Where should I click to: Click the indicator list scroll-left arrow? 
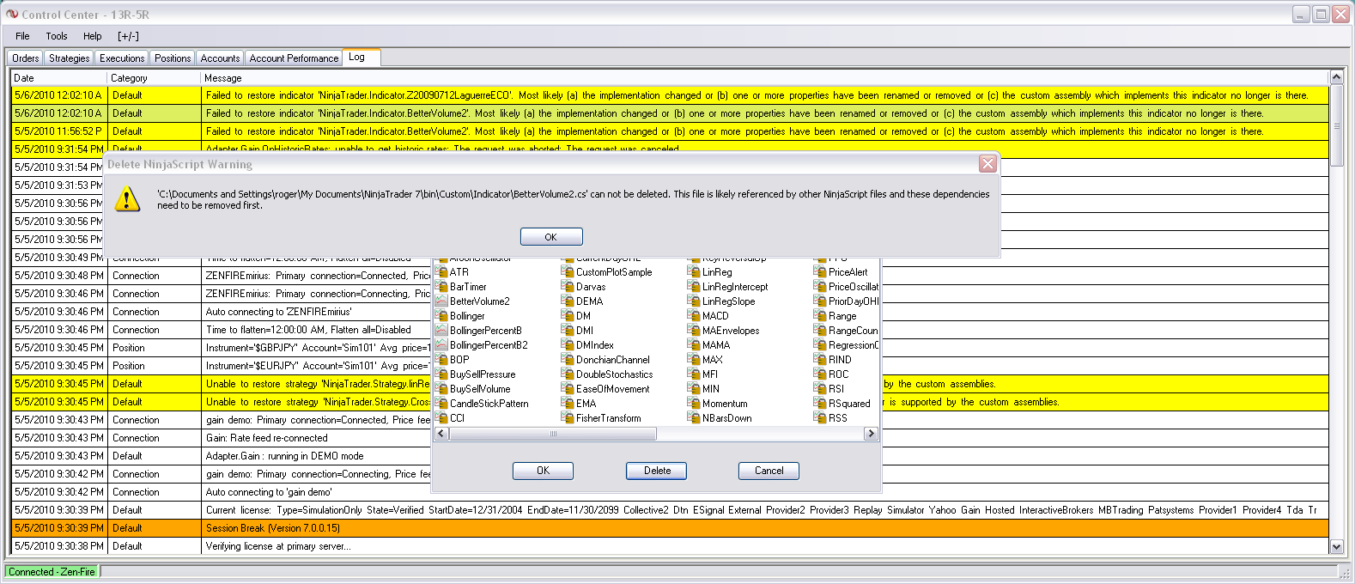[x=441, y=434]
